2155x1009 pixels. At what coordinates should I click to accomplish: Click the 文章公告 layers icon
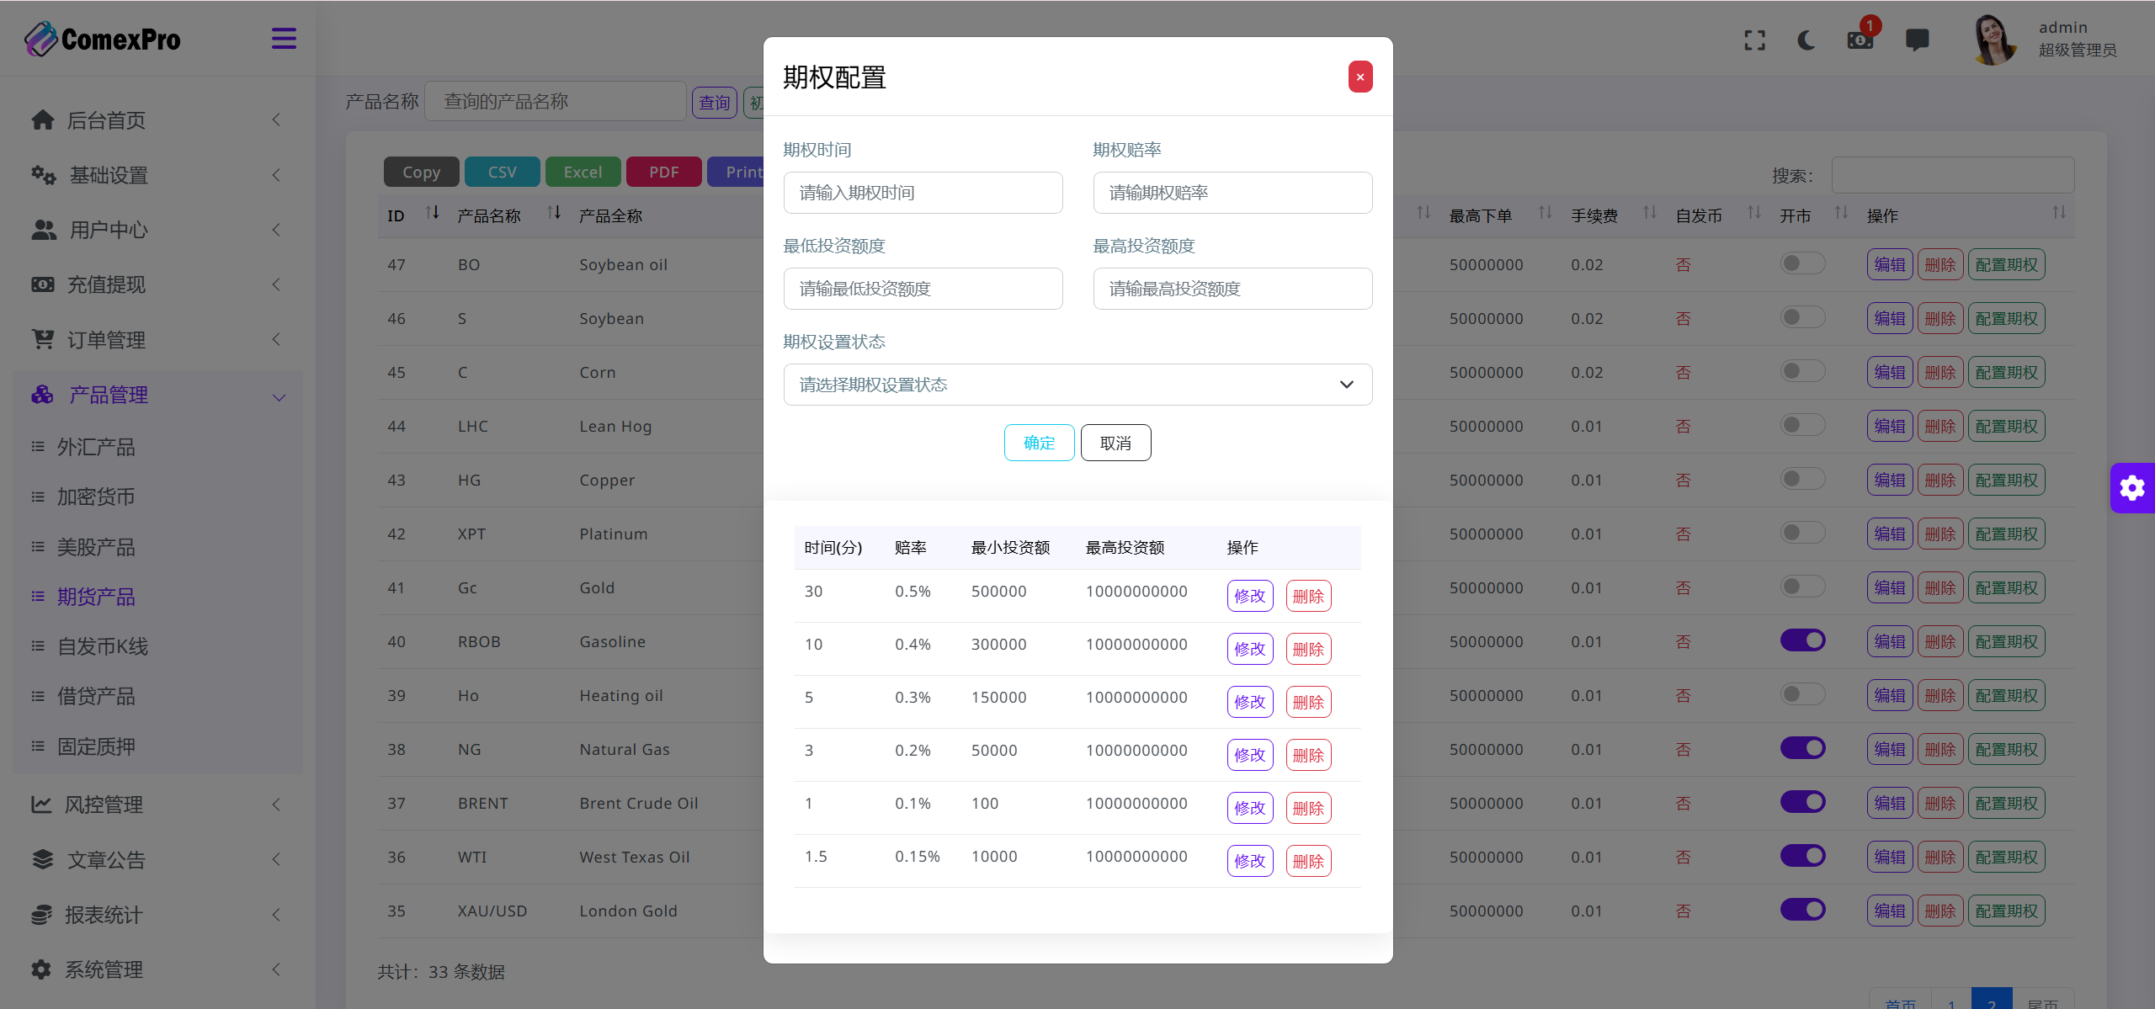pyautogui.click(x=43, y=859)
